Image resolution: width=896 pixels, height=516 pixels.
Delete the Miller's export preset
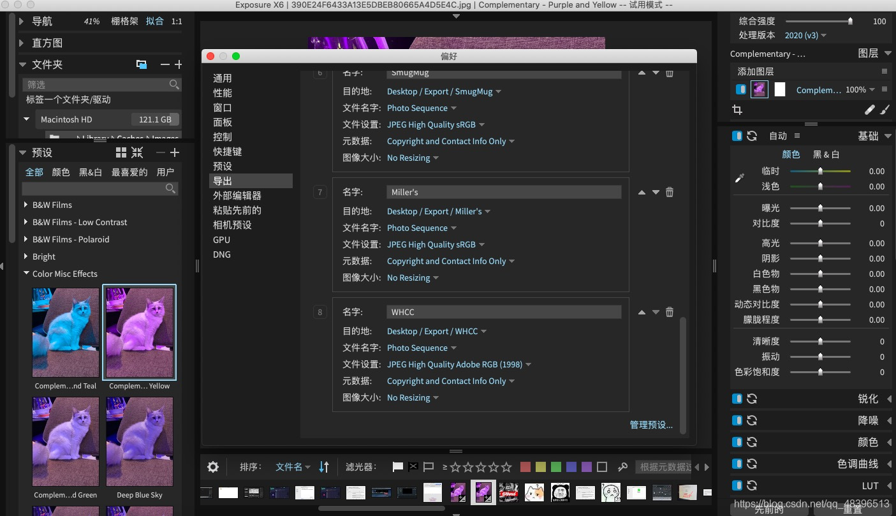pyautogui.click(x=670, y=192)
